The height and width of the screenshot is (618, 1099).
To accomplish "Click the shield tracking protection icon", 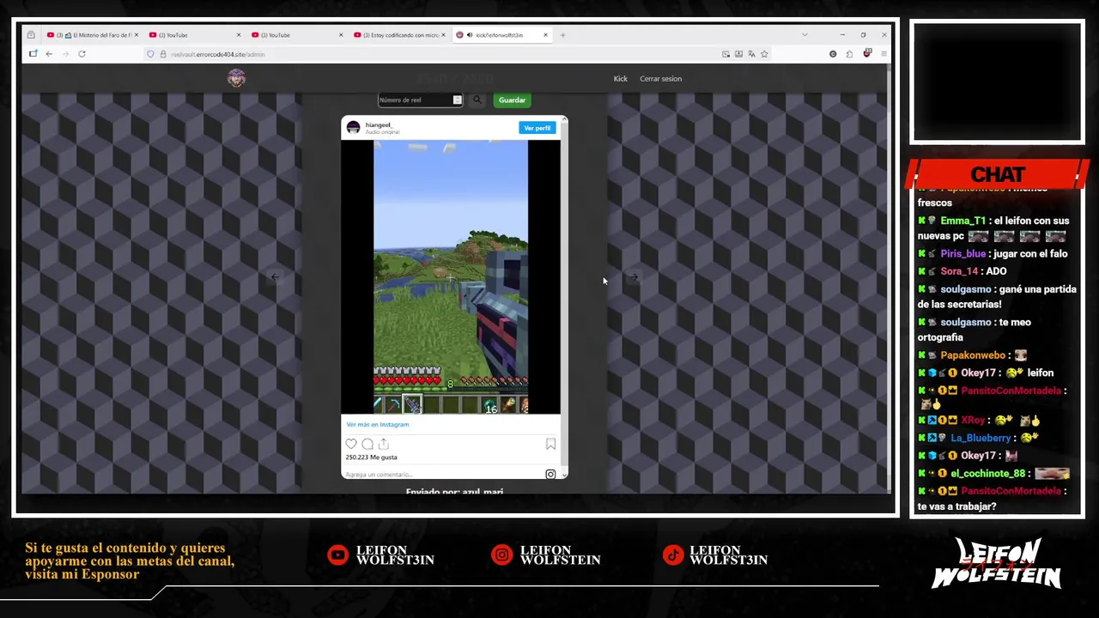I will click(x=150, y=54).
